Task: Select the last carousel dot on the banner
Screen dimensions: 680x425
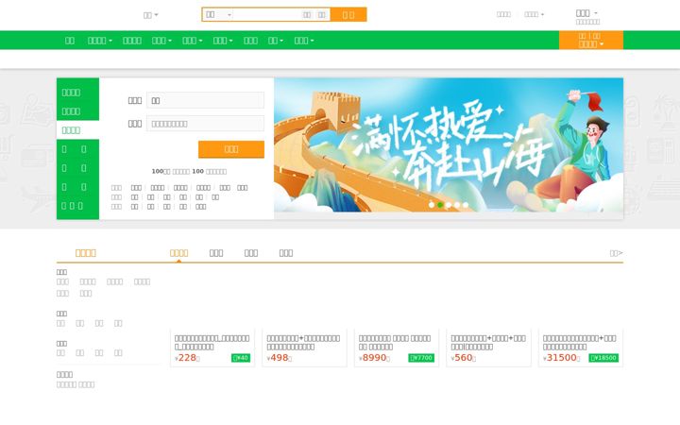Action: coord(466,205)
